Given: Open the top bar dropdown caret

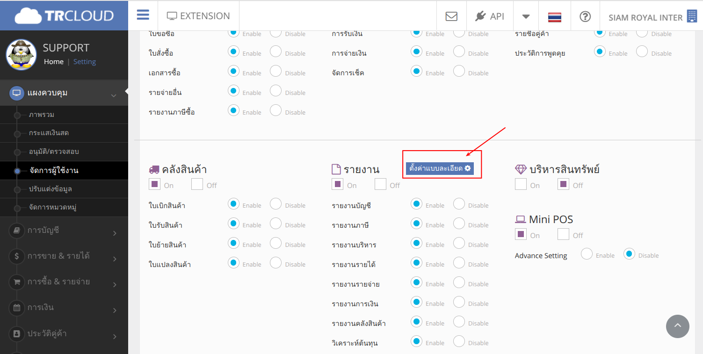Looking at the screenshot, I should coord(526,16).
